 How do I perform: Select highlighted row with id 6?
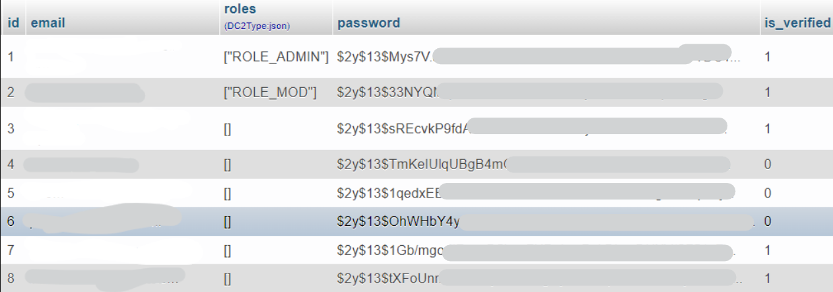click(416, 221)
